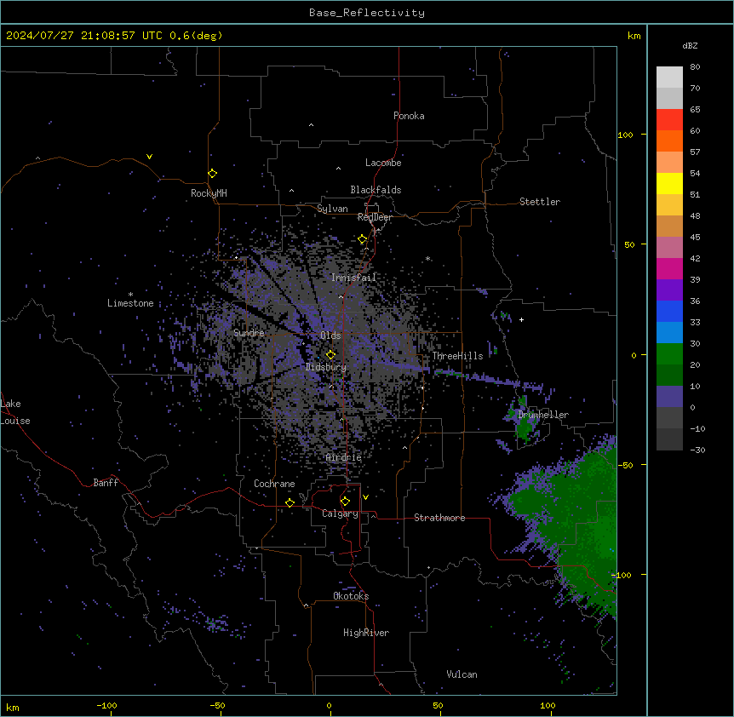The image size is (734, 717).
Task: Click the Banff label
Action: 106,483
